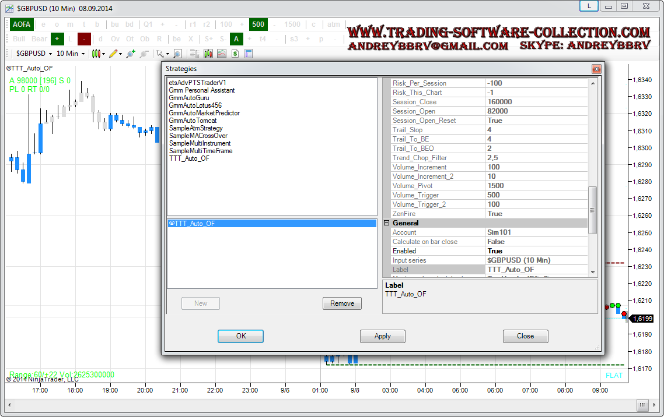Image resolution: width=664 pixels, height=417 pixels.
Task: Open the Properties window toolbar icon
Action: point(249,54)
